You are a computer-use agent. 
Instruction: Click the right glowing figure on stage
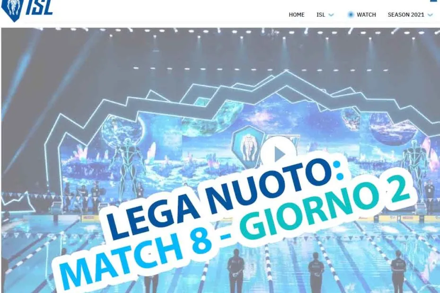coord(416,165)
